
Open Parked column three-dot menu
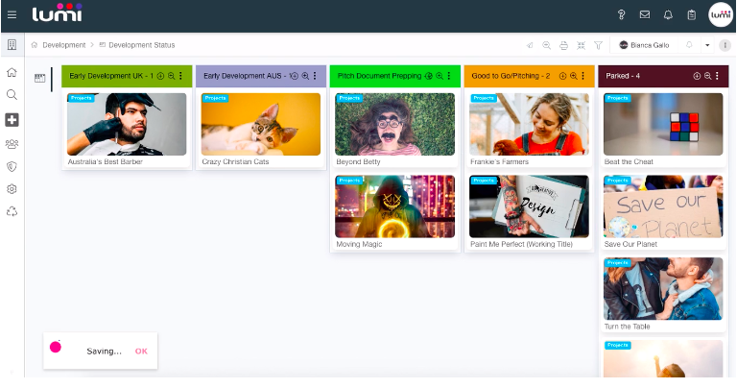tap(717, 76)
